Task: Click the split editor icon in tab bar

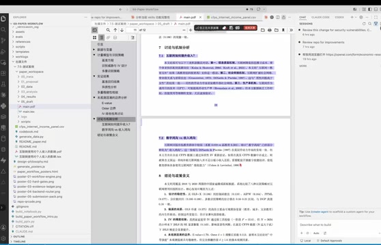Action: 278,17
